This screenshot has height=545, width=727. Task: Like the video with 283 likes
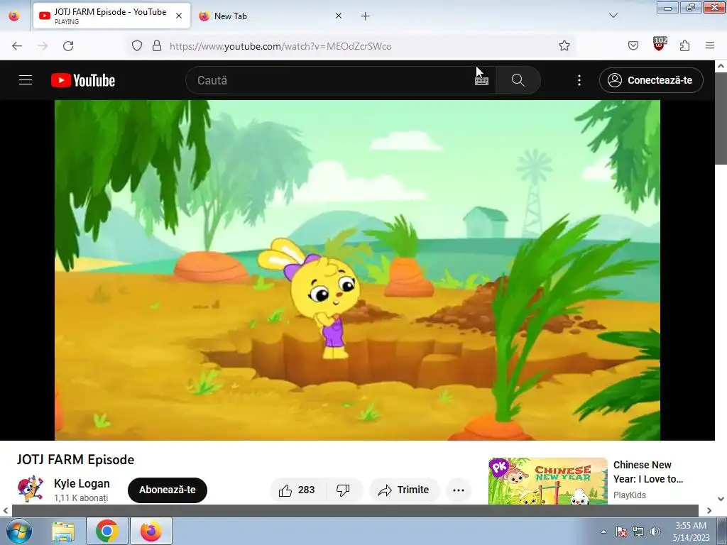click(297, 490)
